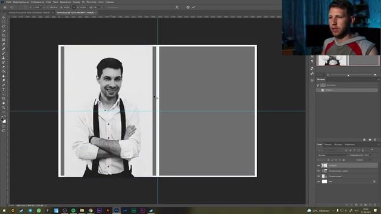The width and height of the screenshot is (381, 214).
Task: Select the Открыть history state
Action: point(347,90)
